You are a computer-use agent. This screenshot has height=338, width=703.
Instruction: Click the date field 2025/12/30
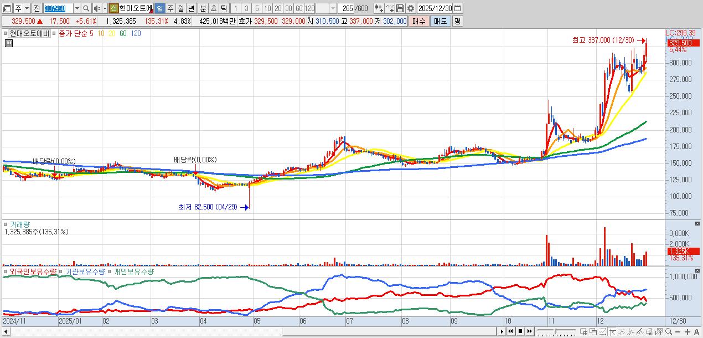coord(435,8)
